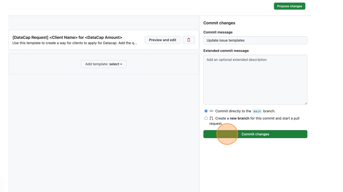Grab the extended message resize handle
This screenshot has width=343, height=192.
tap(306, 103)
